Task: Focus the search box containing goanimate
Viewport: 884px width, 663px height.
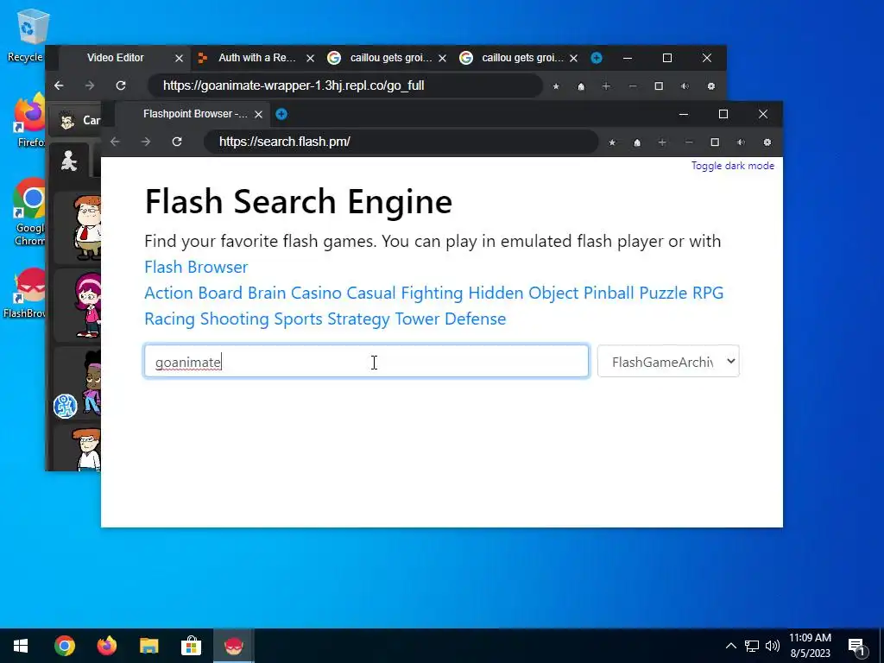Action: pos(366,362)
